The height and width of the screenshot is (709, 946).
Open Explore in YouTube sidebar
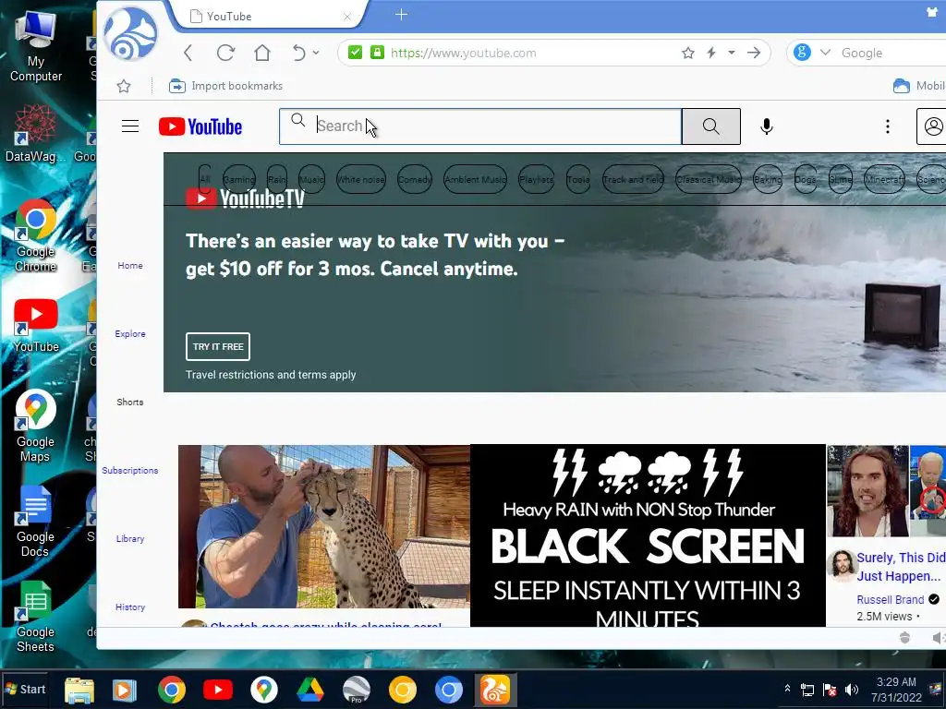pyautogui.click(x=130, y=333)
